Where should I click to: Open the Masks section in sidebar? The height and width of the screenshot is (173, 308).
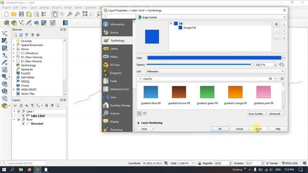point(117,57)
